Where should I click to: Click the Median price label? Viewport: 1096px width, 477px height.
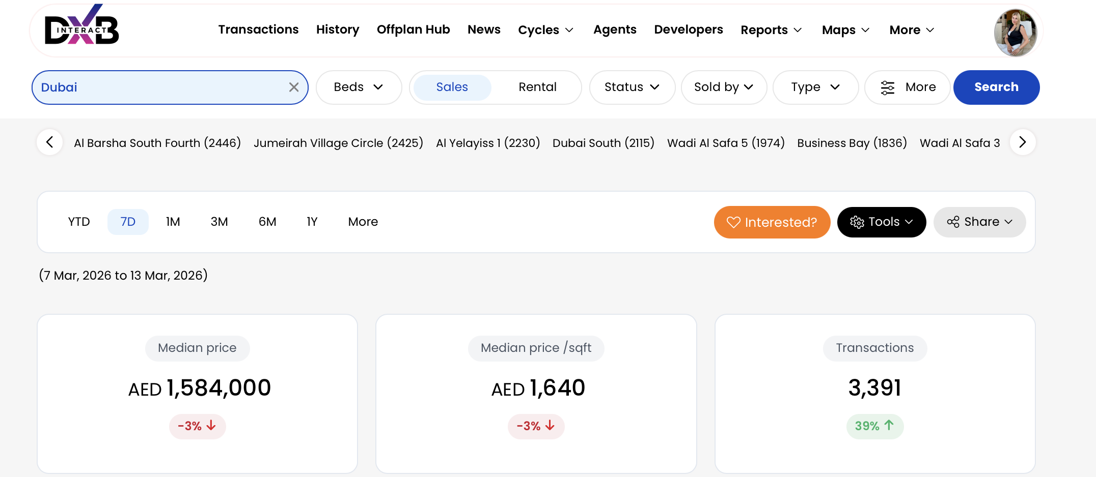[197, 348]
